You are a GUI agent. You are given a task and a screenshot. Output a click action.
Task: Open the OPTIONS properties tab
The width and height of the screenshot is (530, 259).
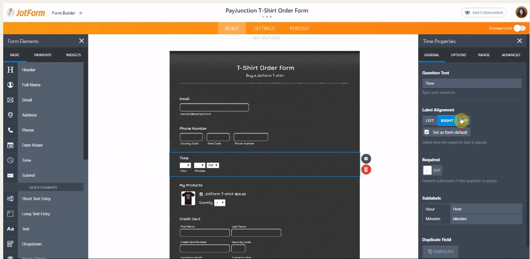458,55
